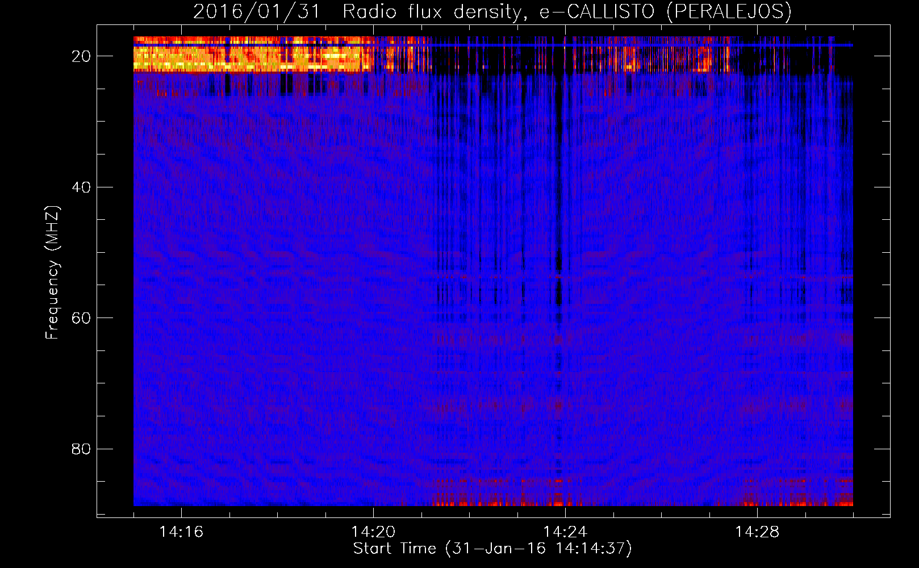Click the '20' frequency tick label
This screenshot has width=919, height=568.
(82, 56)
